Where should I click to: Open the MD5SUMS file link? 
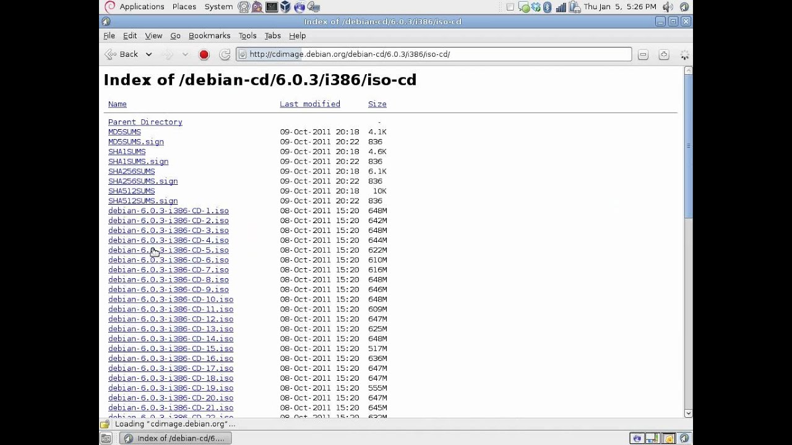click(x=124, y=132)
